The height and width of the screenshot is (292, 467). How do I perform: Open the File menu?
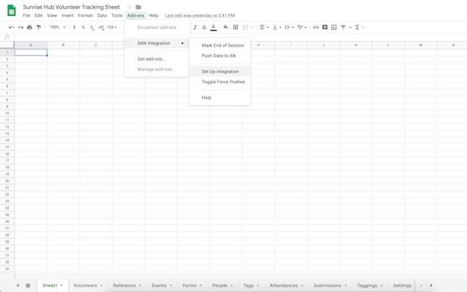click(26, 15)
